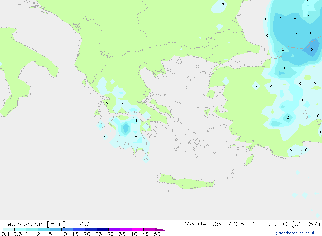Click the '(00+87)' forecast offset text

point(306,224)
